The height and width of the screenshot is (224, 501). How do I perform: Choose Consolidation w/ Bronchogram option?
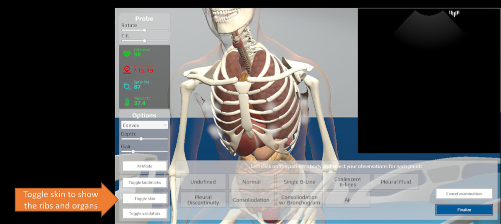point(300,199)
